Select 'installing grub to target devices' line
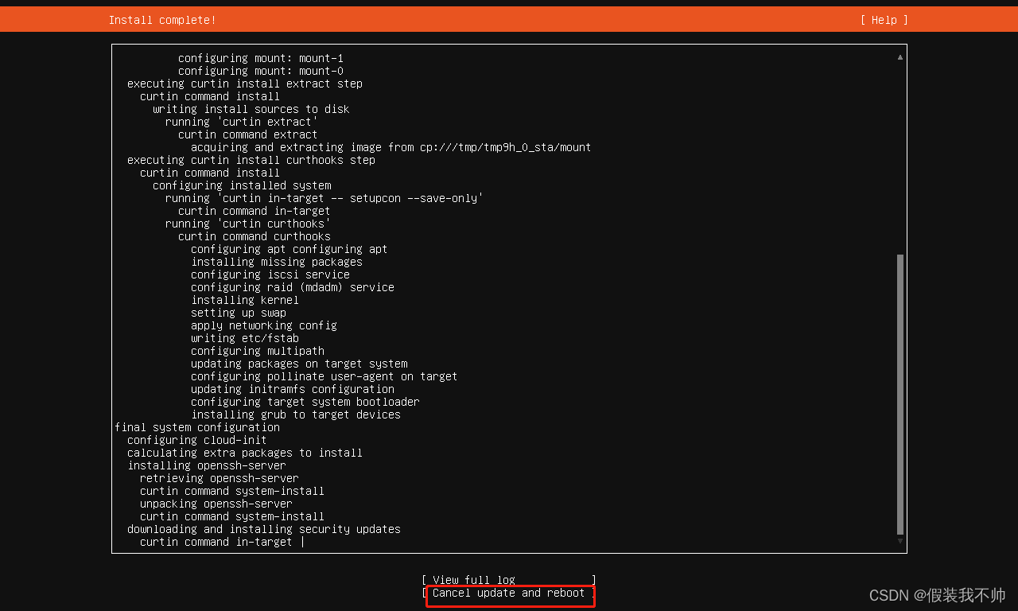This screenshot has width=1018, height=611. pos(296,414)
